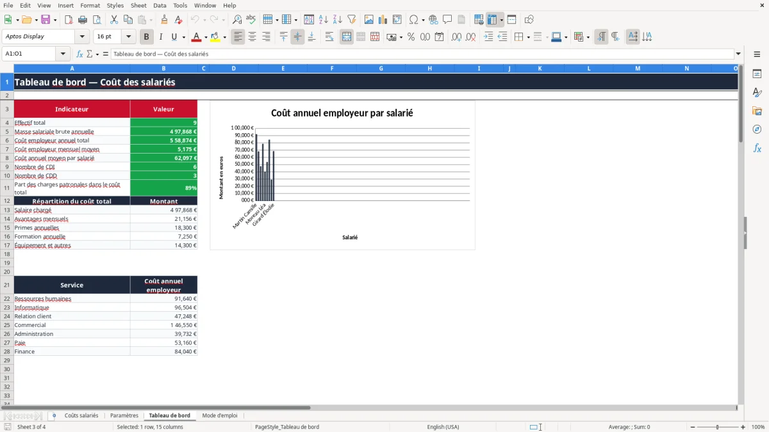Toggle Center Horizontally alignment
The height and width of the screenshot is (432, 769).
point(252,37)
